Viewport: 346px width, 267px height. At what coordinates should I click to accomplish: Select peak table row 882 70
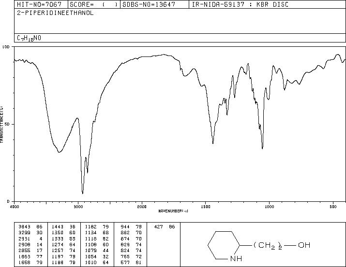coord(131,233)
